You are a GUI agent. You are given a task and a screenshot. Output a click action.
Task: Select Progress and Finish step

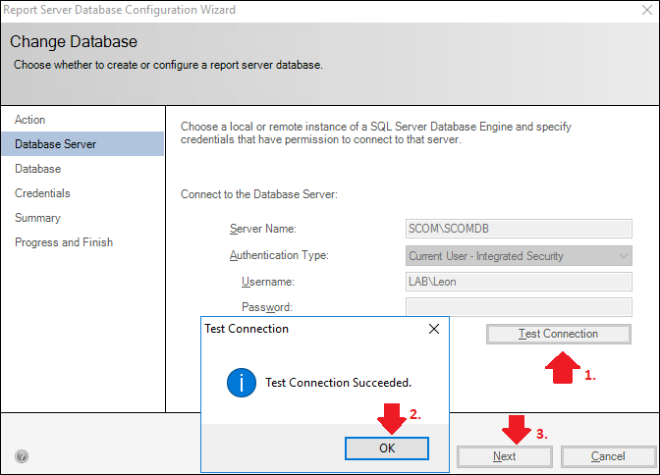pos(64,242)
